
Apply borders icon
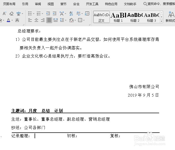coord(80,20)
